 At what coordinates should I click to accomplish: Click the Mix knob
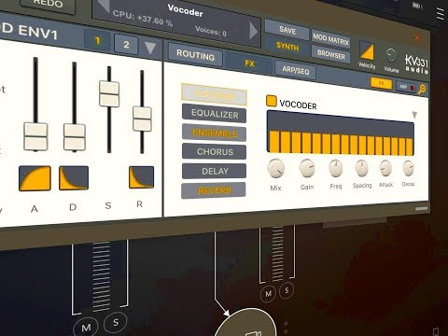coord(276,168)
